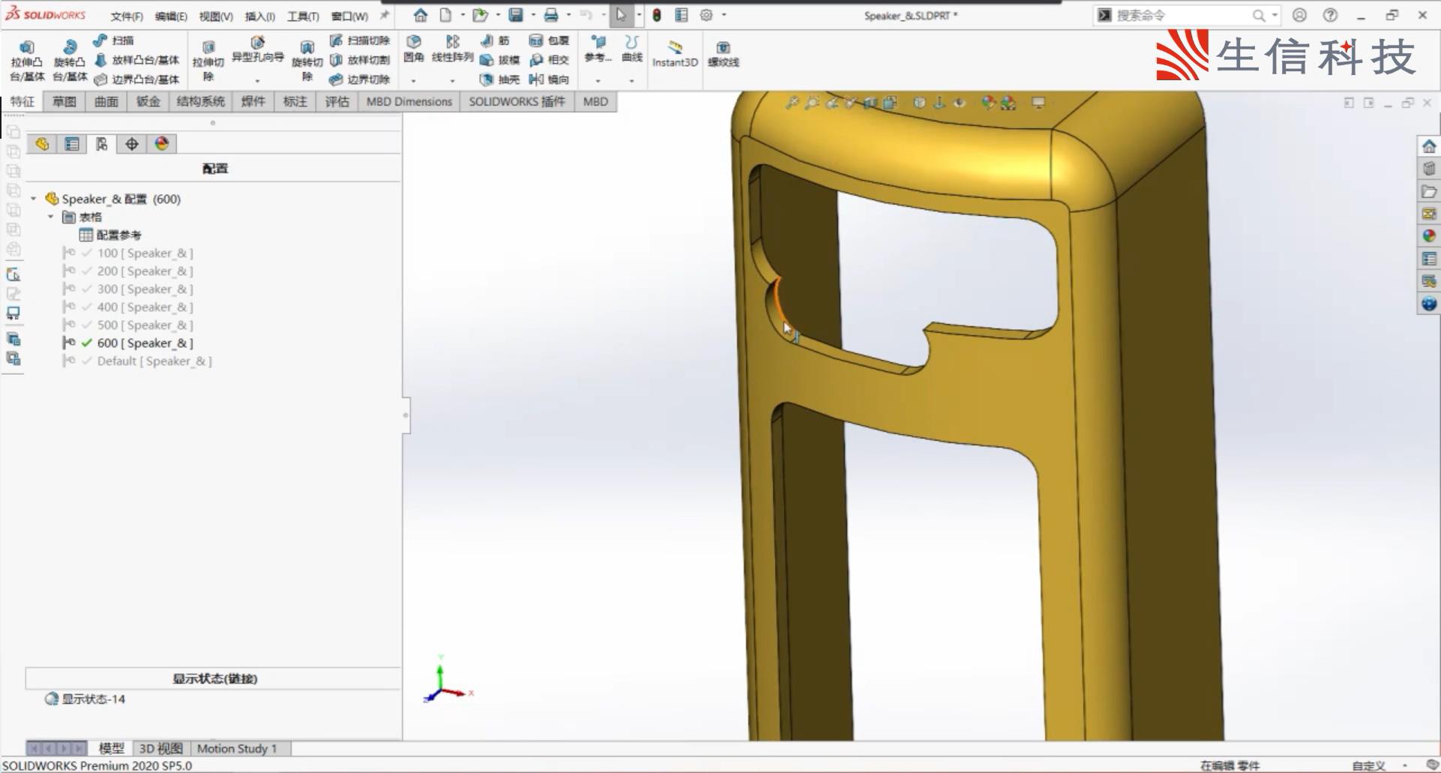Open the Appearances color ball task pane
The width and height of the screenshot is (1441, 773).
point(1429,236)
